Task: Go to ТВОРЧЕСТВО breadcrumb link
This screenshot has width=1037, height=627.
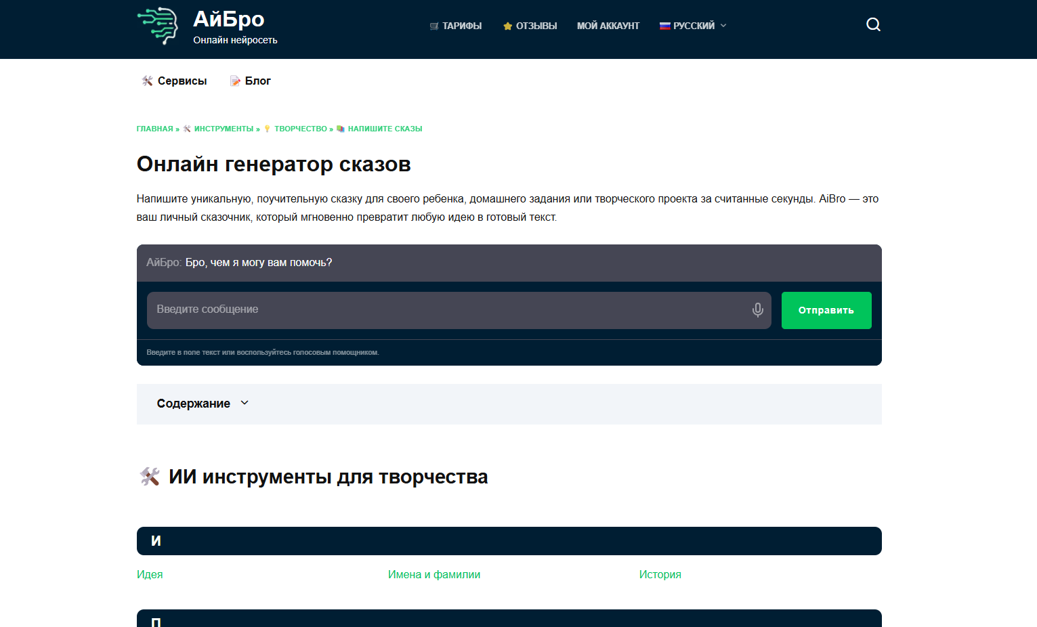Action: (x=300, y=129)
